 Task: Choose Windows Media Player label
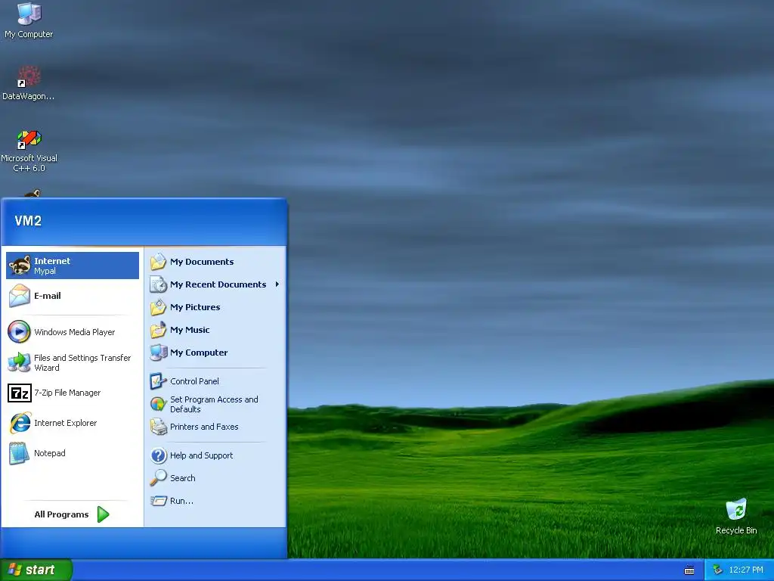point(75,332)
